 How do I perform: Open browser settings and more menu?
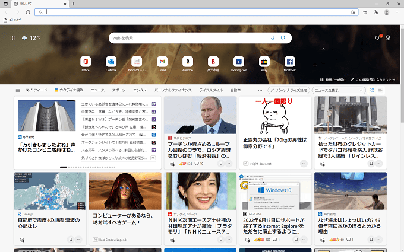coord(397,12)
